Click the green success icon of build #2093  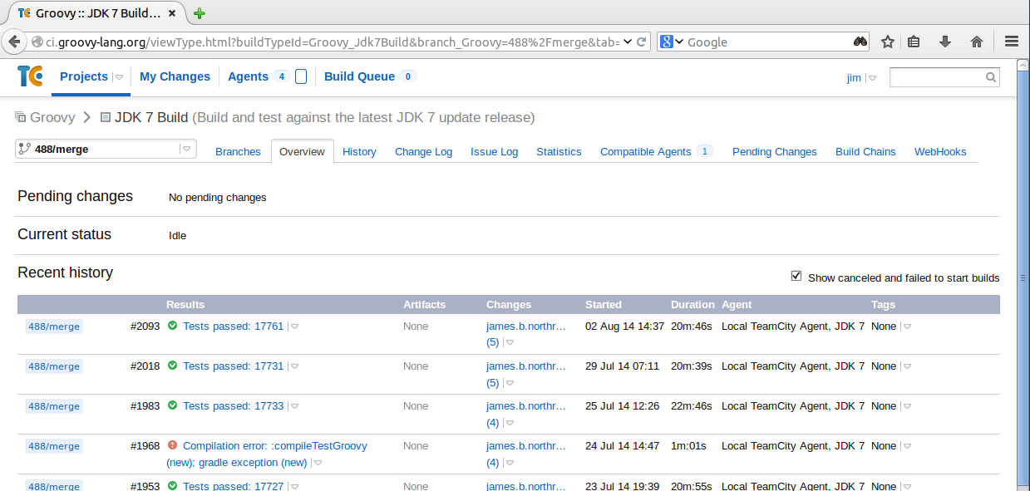click(x=173, y=326)
